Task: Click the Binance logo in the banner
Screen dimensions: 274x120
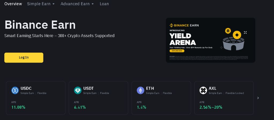Action: click(172, 26)
